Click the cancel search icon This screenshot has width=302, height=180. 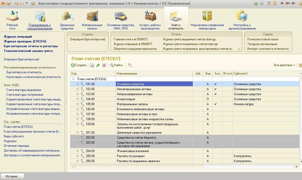click(130, 65)
